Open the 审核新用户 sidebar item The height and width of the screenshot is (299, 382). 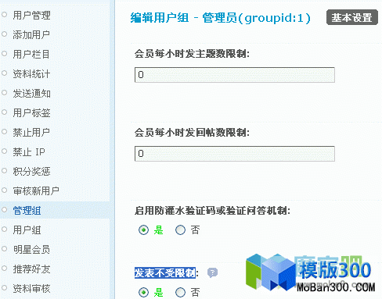point(36,191)
